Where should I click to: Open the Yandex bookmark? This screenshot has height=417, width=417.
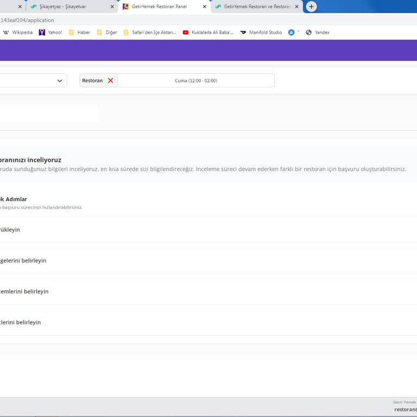coord(318,33)
